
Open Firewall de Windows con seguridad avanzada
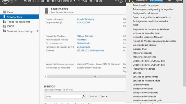(154, 41)
